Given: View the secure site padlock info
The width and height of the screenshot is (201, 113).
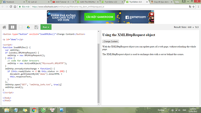Looking at the screenshot, I should [x=20, y=7].
